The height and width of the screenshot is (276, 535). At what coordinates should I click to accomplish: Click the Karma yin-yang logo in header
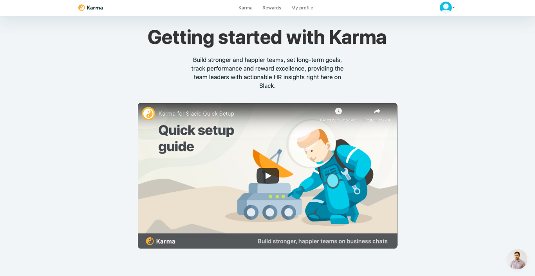[x=81, y=7]
